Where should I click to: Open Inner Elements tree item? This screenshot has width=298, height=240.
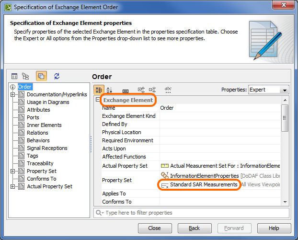[x=44, y=125]
